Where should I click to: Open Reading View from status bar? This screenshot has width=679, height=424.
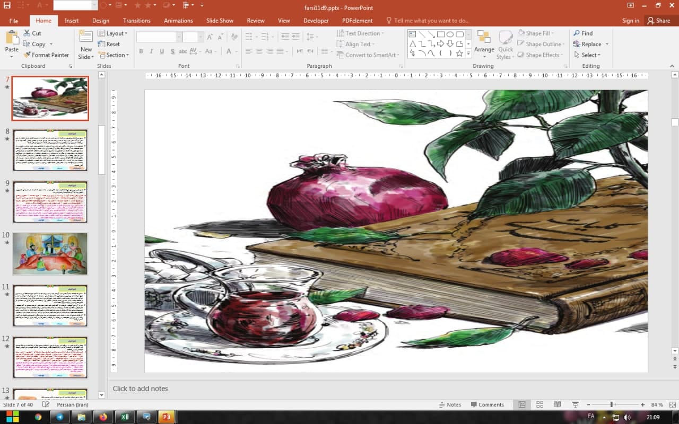[557, 404]
